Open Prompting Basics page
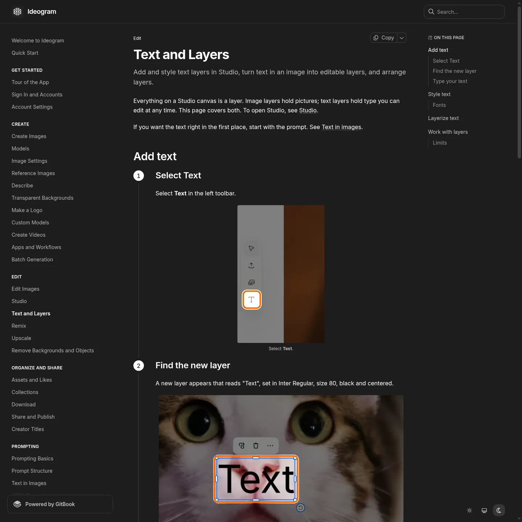The width and height of the screenshot is (522, 522). tap(32, 459)
